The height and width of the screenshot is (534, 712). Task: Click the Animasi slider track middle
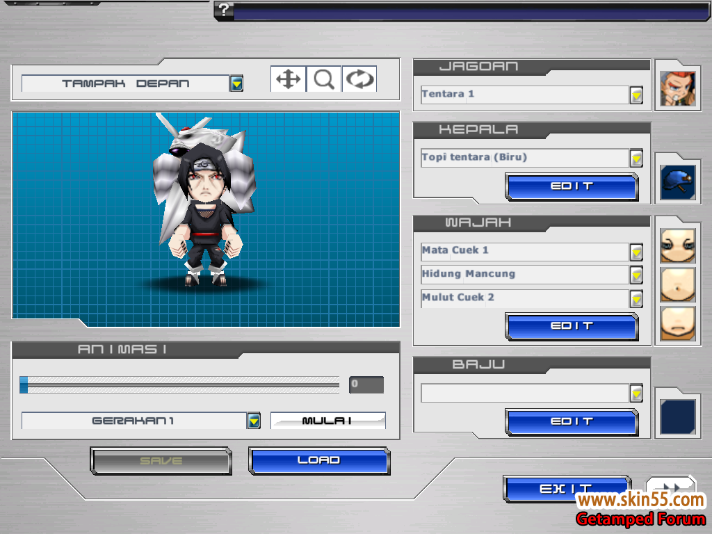tap(179, 385)
